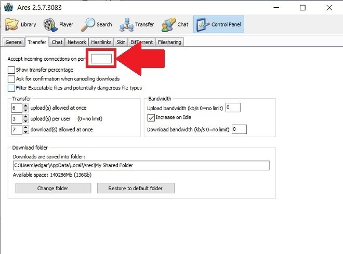The width and height of the screenshot is (343, 254).
Task: Click 'Downloads are saved into folder:' label
Action: (x=49, y=157)
